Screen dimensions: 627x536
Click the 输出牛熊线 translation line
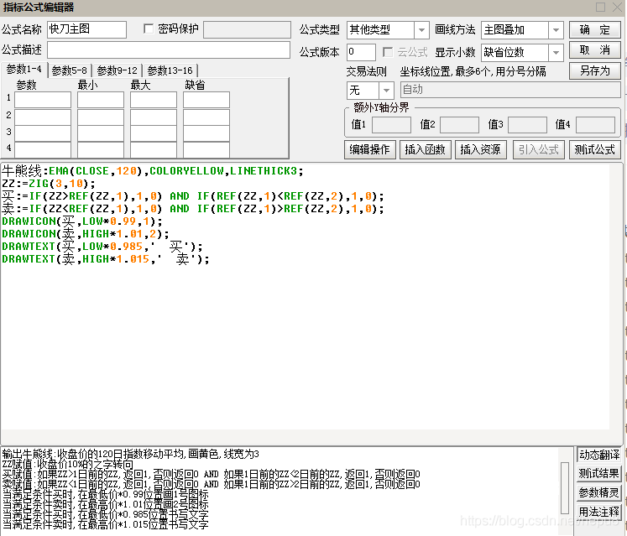(x=130, y=454)
